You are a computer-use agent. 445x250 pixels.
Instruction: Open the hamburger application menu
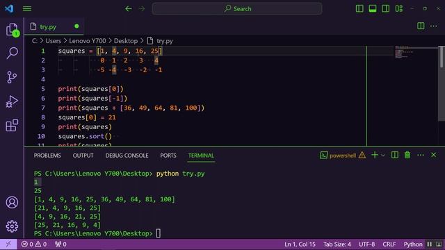(x=27, y=9)
